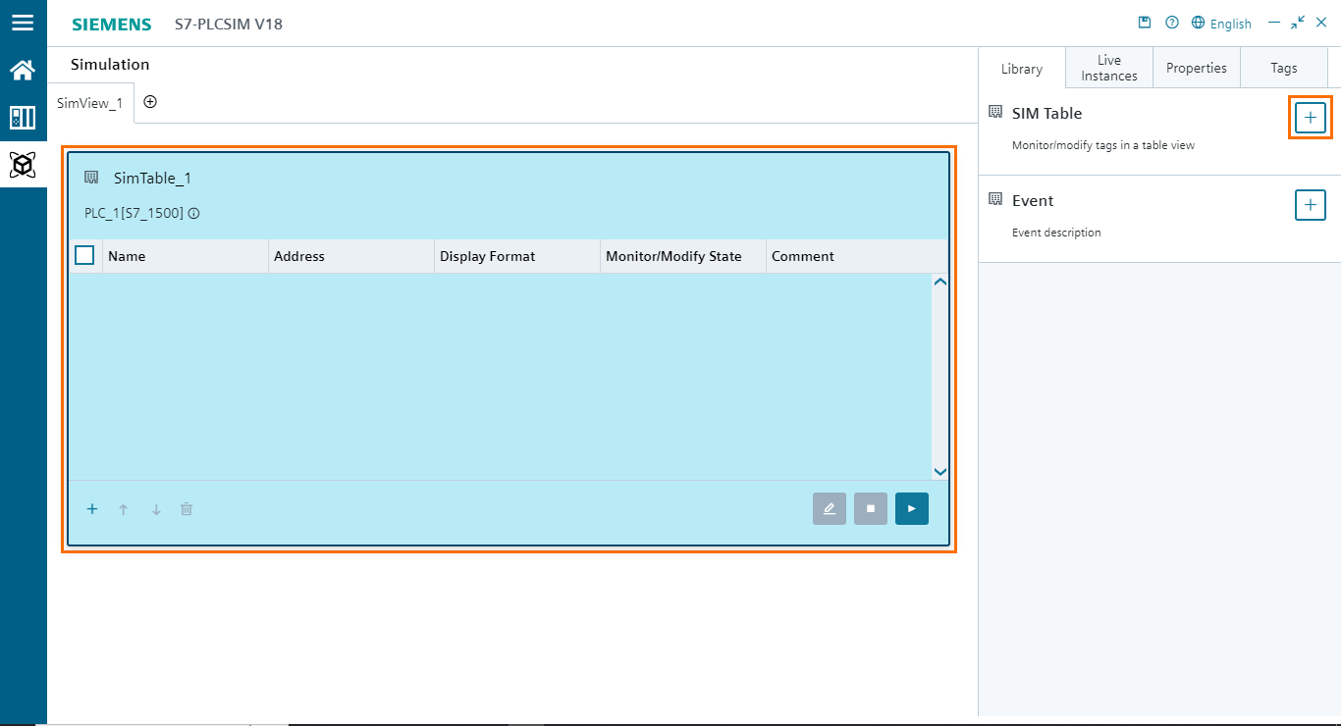Move the selected row up
The image size is (1341, 726).
coord(124,508)
